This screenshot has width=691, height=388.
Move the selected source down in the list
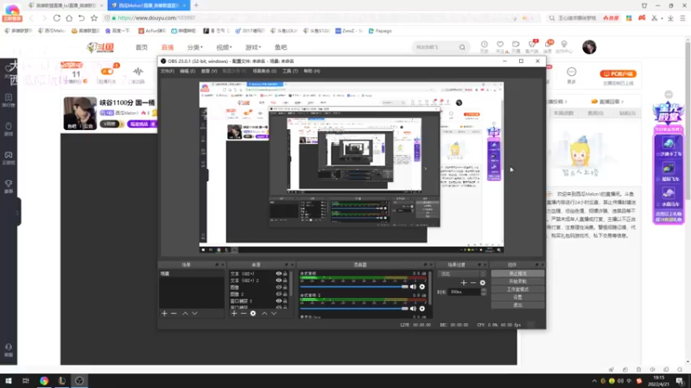274,313
